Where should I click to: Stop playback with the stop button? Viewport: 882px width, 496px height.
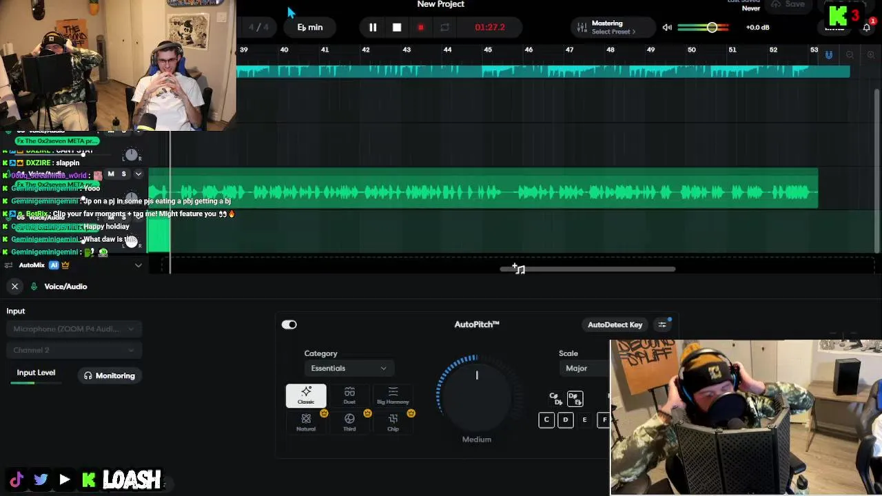point(397,28)
